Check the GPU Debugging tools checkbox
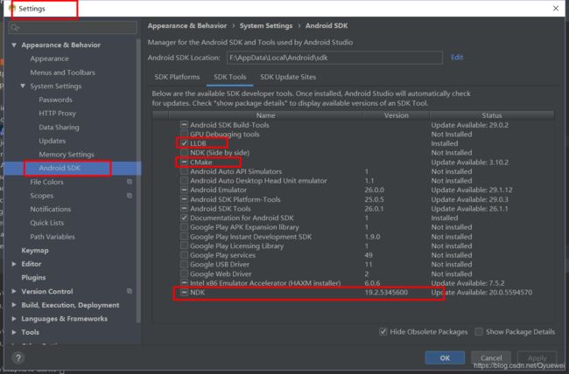The height and width of the screenshot is (374, 569). (185, 134)
